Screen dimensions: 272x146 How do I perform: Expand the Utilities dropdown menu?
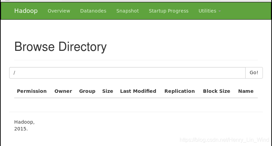pos(209,11)
